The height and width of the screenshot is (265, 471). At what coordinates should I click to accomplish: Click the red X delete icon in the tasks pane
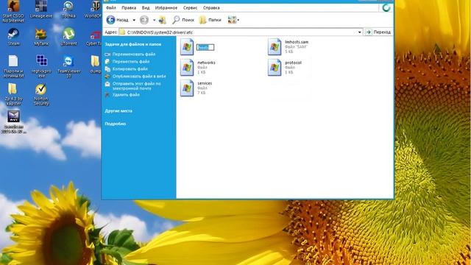point(107,95)
